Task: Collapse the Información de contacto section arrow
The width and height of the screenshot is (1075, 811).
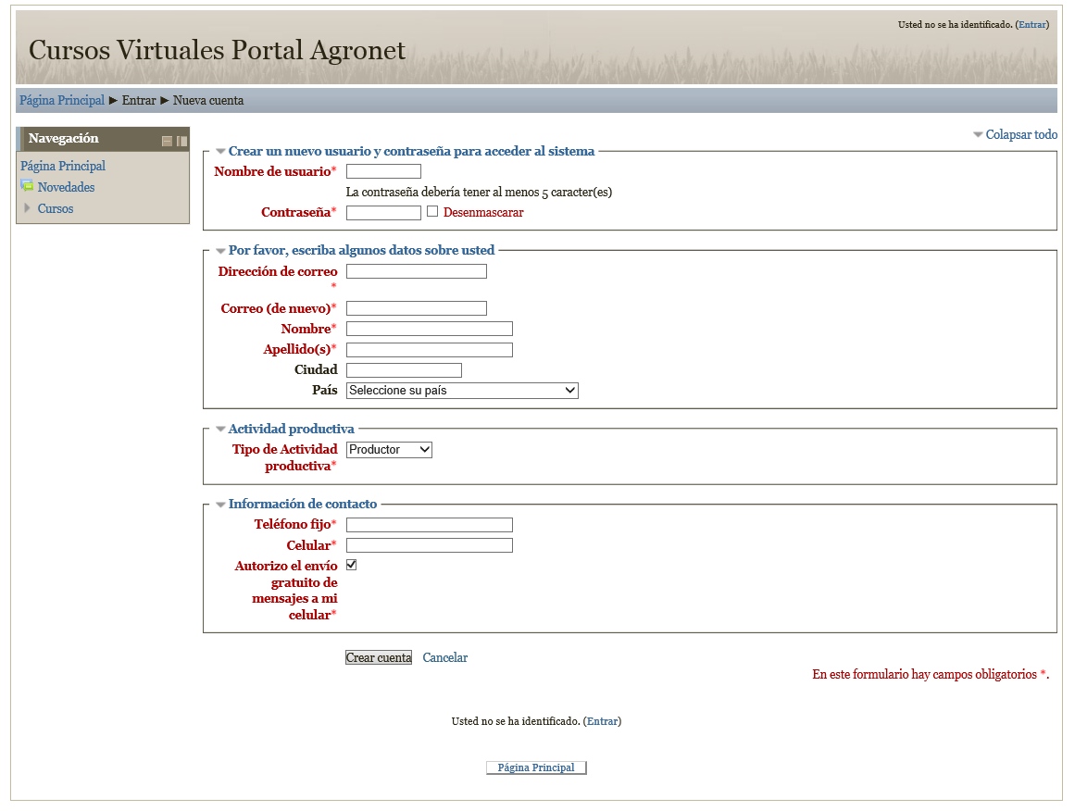Action: (220, 505)
